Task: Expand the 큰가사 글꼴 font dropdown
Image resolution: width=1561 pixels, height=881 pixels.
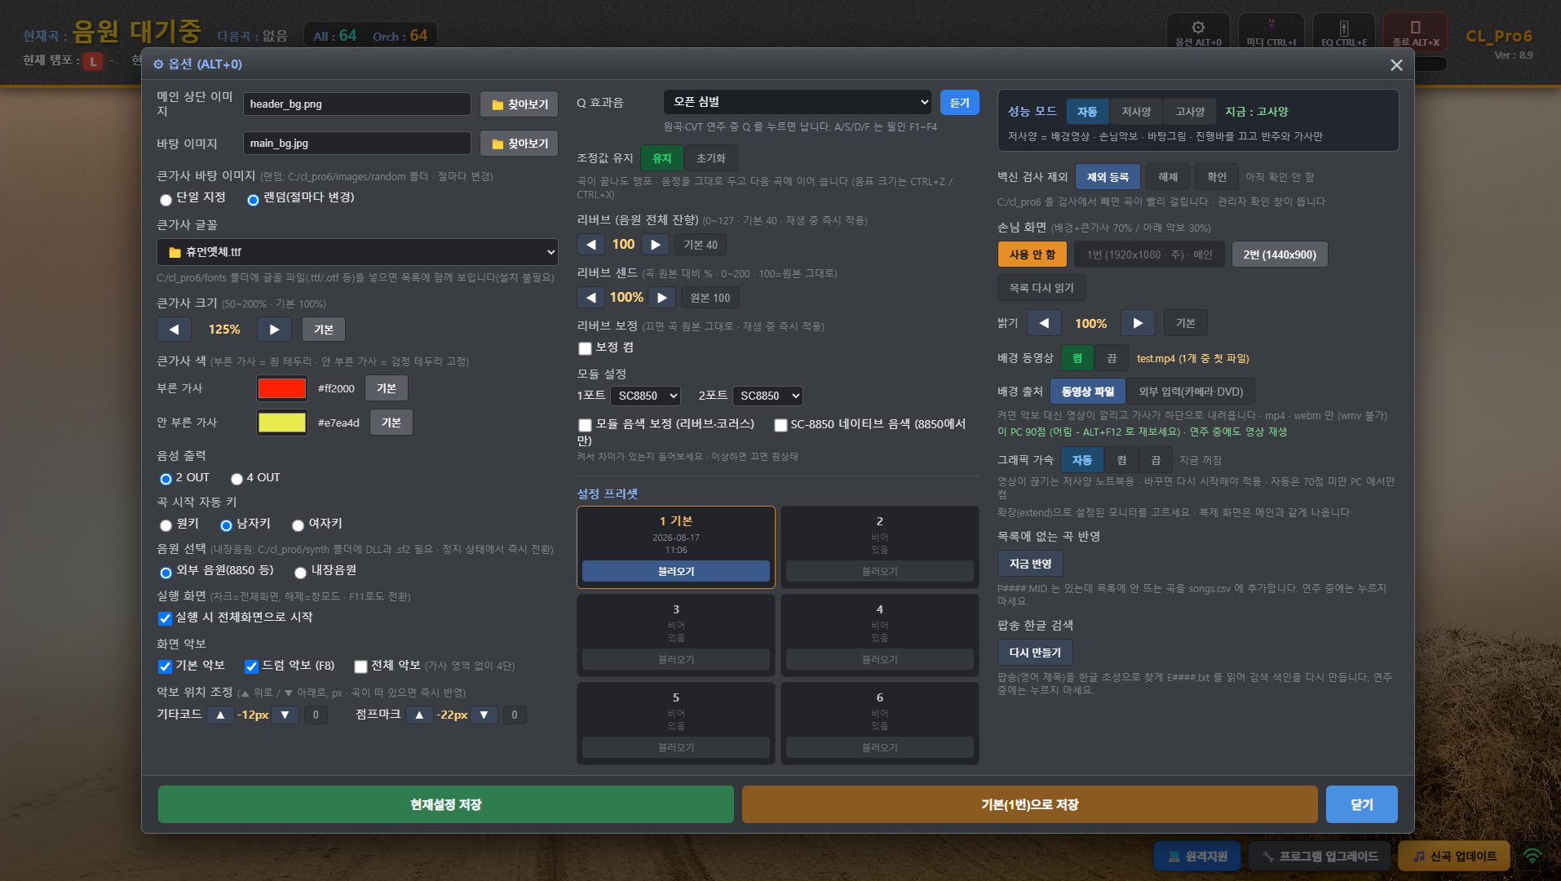Action: coord(357,252)
